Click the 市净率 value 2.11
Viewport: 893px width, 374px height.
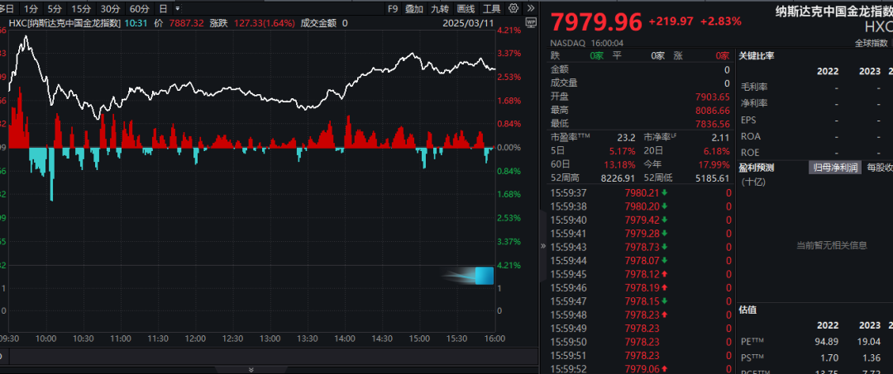(720, 137)
